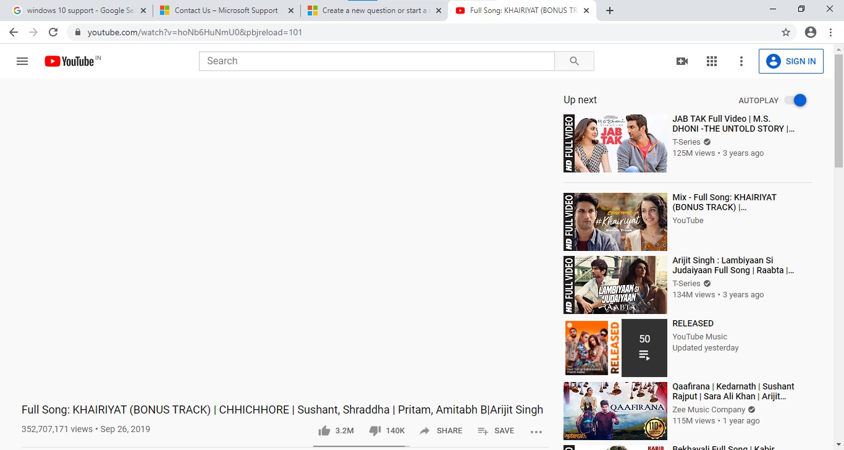
Task: Click the search magnifier button
Action: pyautogui.click(x=575, y=61)
